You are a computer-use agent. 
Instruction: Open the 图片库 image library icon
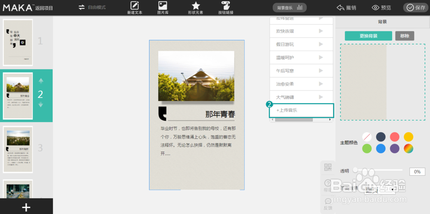[163, 8]
